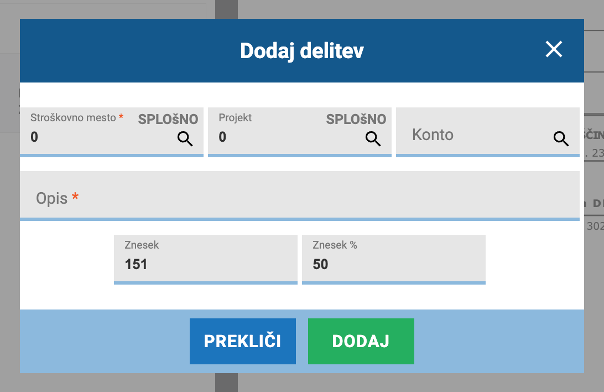Select the SPLOŠNO label in Projekt
The image size is (604, 392).
[x=356, y=120]
